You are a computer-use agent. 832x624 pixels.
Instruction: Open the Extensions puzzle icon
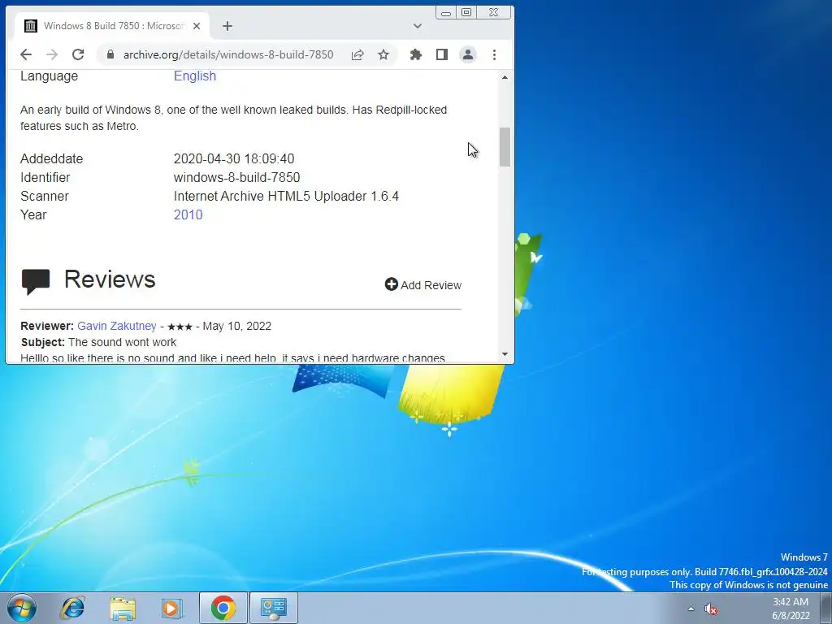pyautogui.click(x=416, y=54)
